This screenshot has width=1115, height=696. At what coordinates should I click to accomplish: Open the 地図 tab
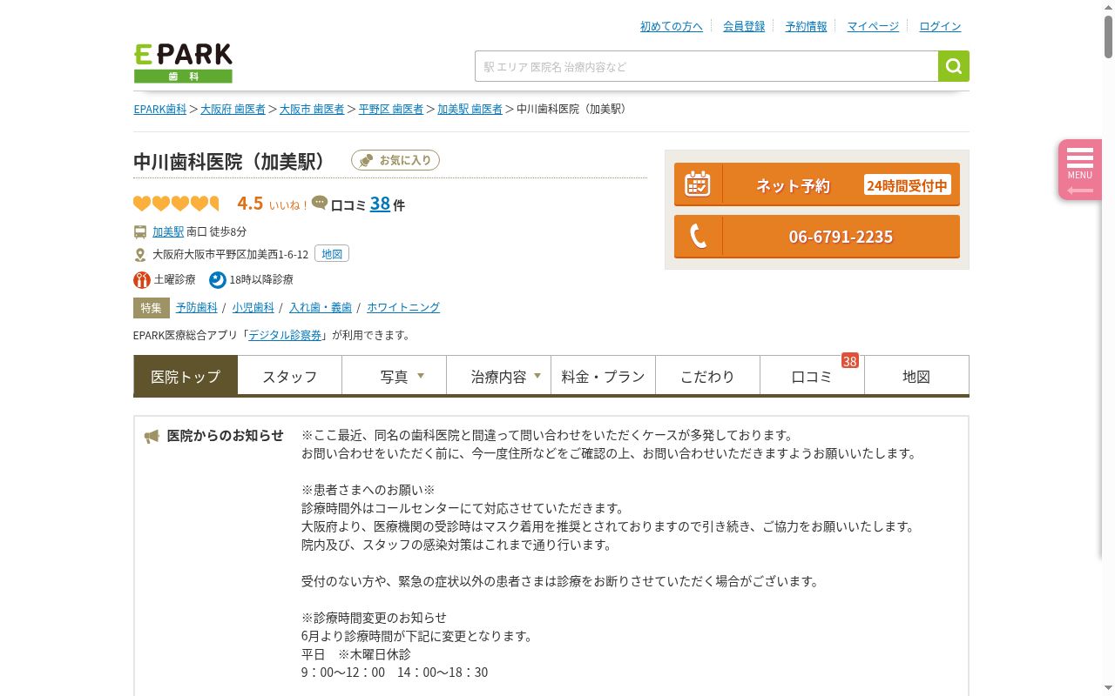click(x=916, y=376)
